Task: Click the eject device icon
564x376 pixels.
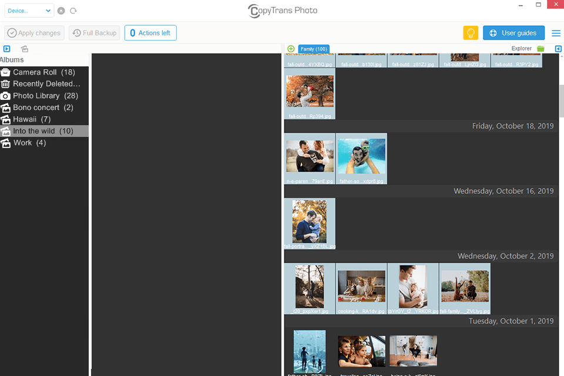Action: point(61,11)
